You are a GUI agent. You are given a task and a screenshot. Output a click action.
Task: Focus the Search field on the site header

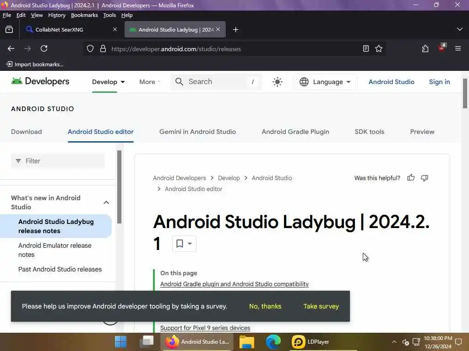pyautogui.click(x=216, y=81)
